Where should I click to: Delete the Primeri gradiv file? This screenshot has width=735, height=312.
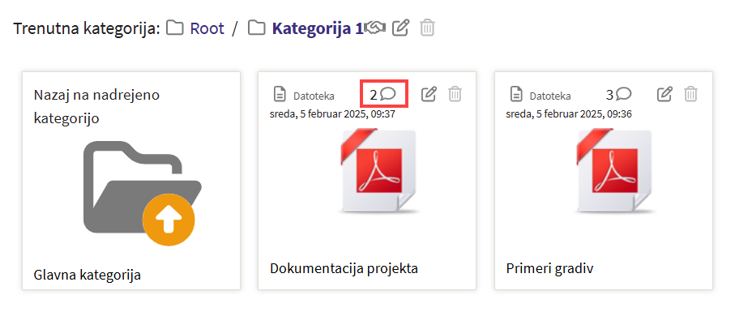(691, 94)
